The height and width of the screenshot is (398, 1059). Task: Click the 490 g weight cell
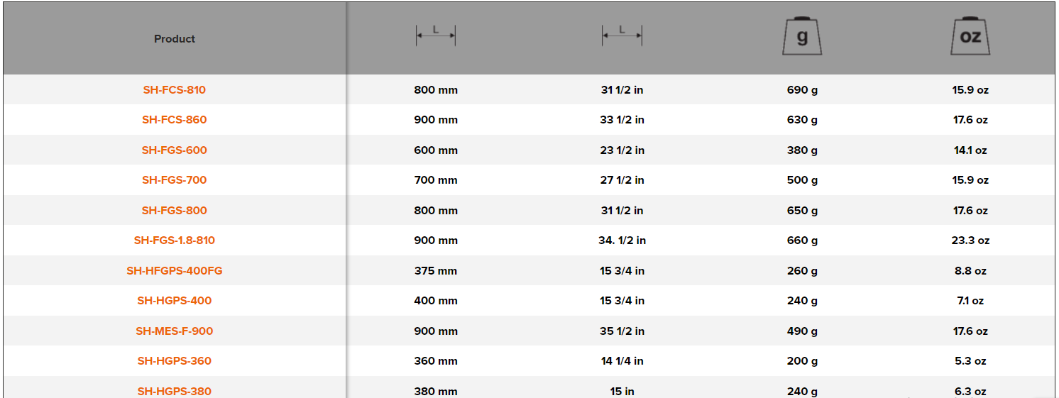pyautogui.click(x=802, y=331)
